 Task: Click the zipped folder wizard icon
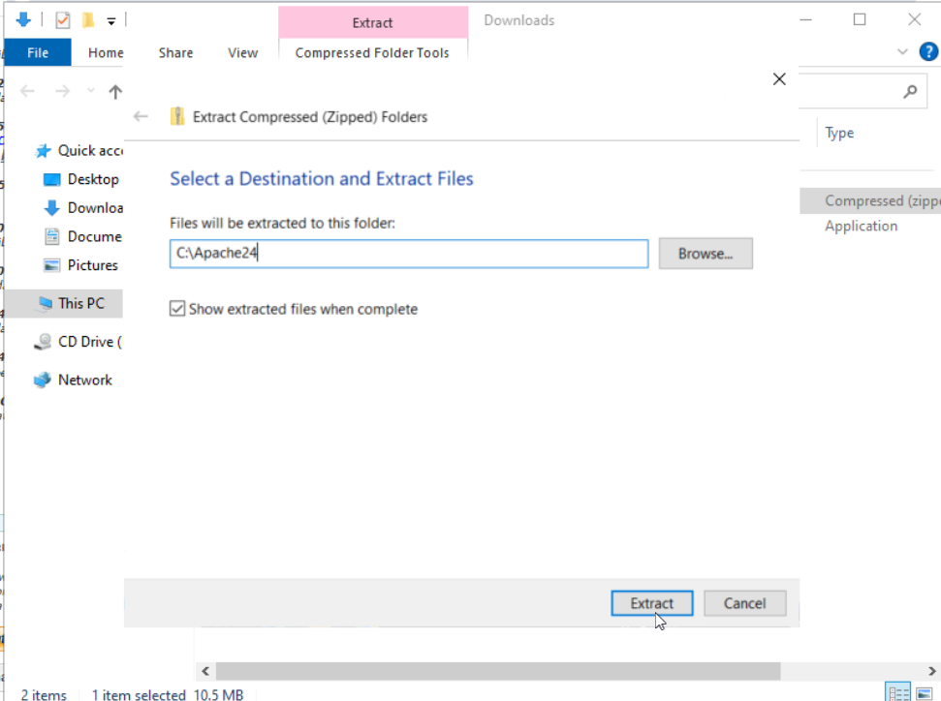(177, 116)
